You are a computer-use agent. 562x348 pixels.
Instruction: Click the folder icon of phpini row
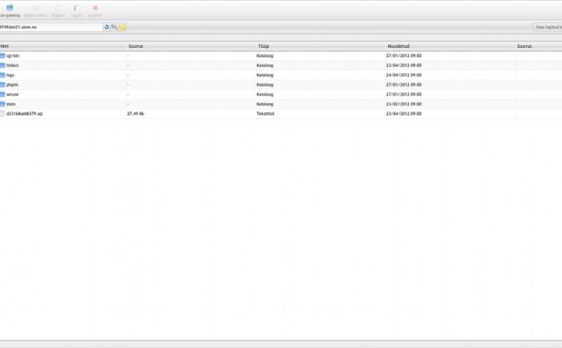tap(3, 84)
